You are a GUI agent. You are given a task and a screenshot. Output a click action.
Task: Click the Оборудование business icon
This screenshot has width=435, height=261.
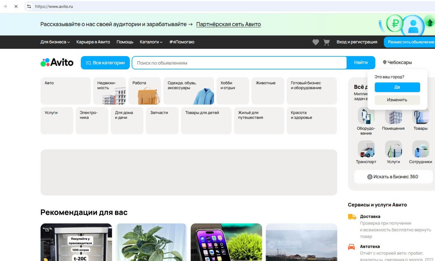(366, 116)
